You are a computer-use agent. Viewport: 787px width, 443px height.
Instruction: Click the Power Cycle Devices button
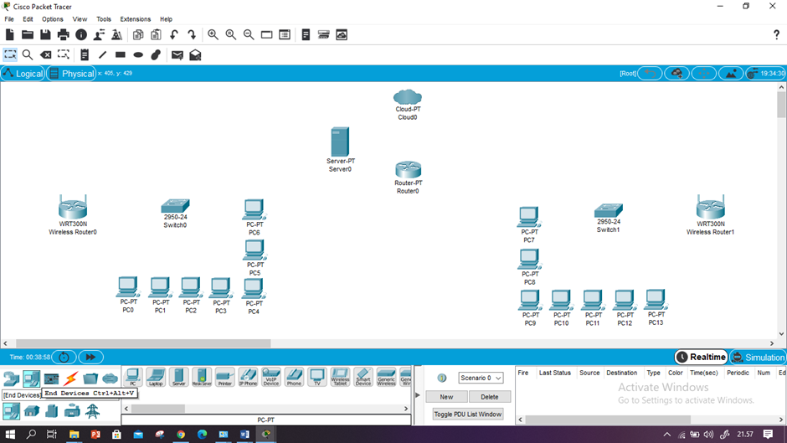64,357
